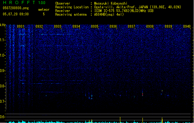Click the ICOM IC-575 53.7492 MHz USB text
This screenshot has width=194, height=123.
(x=124, y=11)
